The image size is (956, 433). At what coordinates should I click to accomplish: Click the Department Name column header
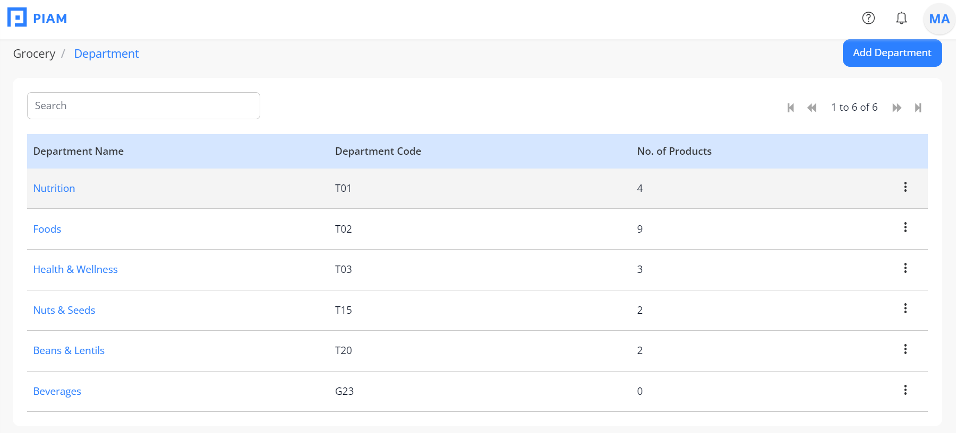(79, 151)
